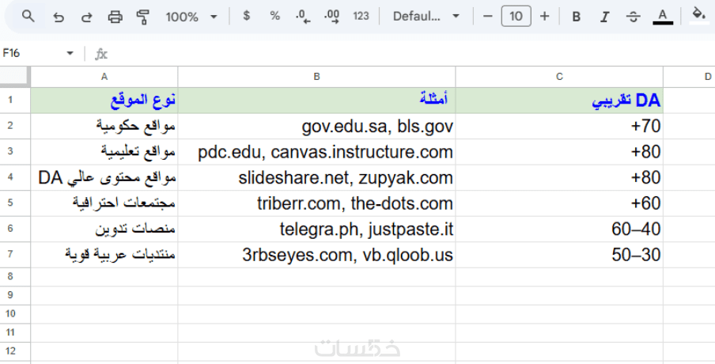Open the Default font dropdown
715x364 pixels.
pos(426,17)
